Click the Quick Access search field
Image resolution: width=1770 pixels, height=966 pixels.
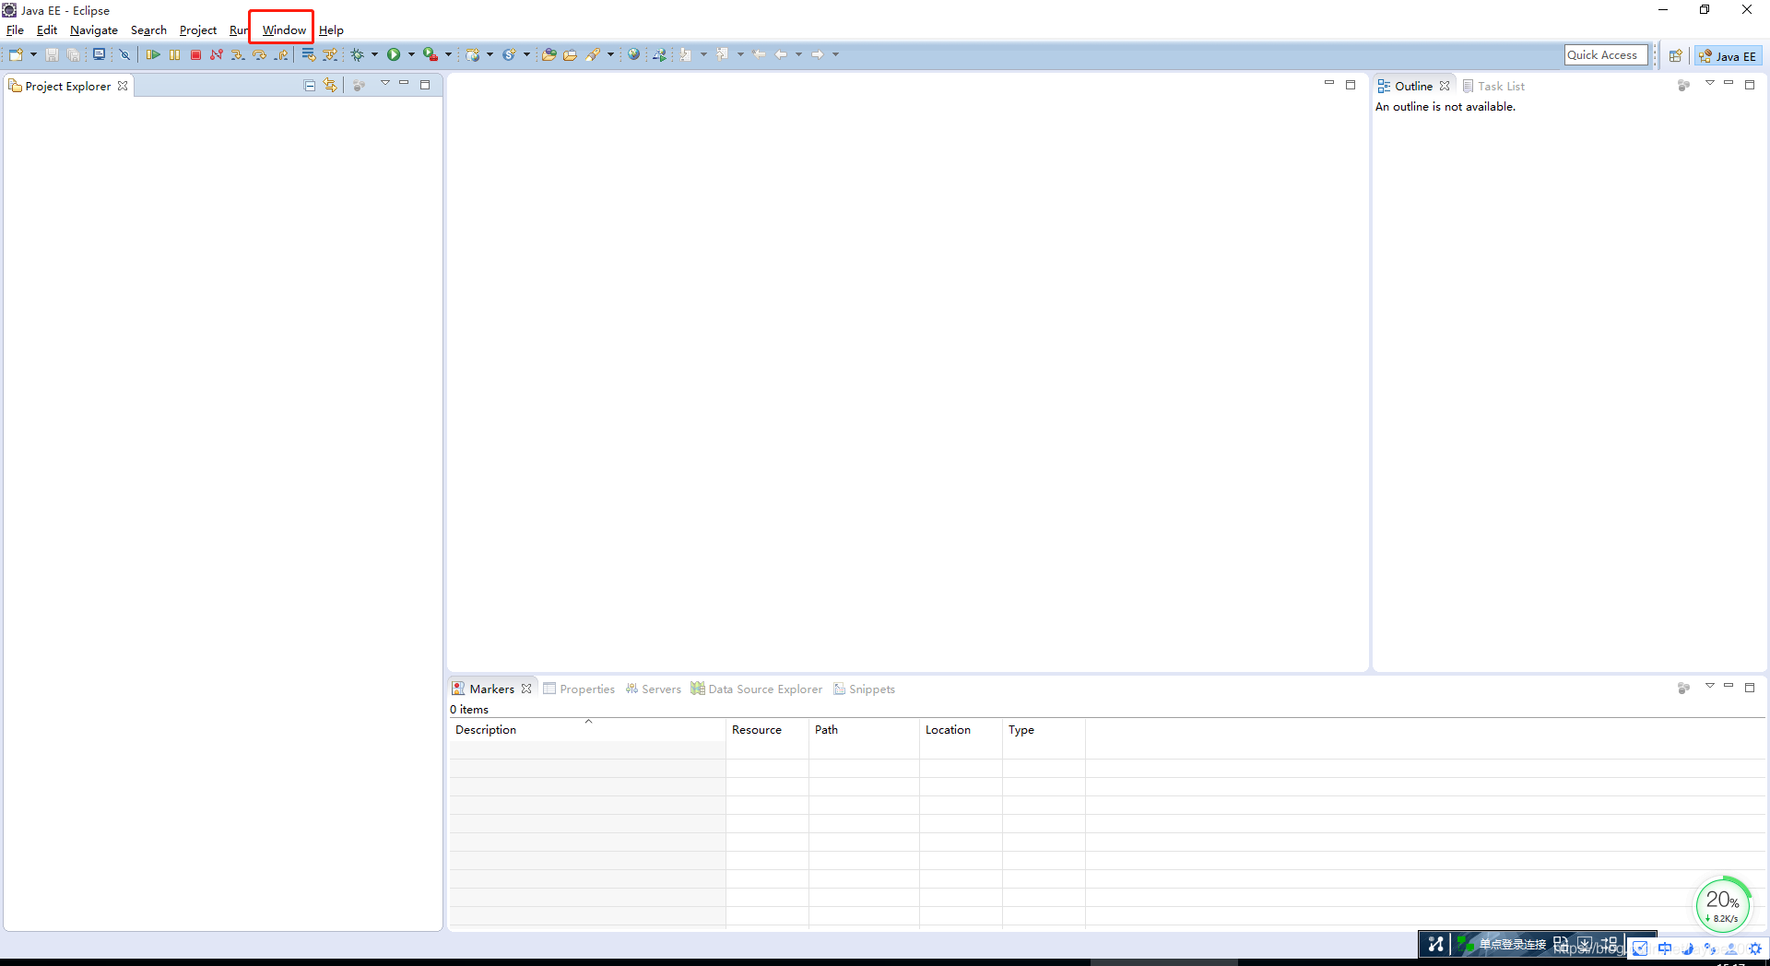coord(1606,55)
